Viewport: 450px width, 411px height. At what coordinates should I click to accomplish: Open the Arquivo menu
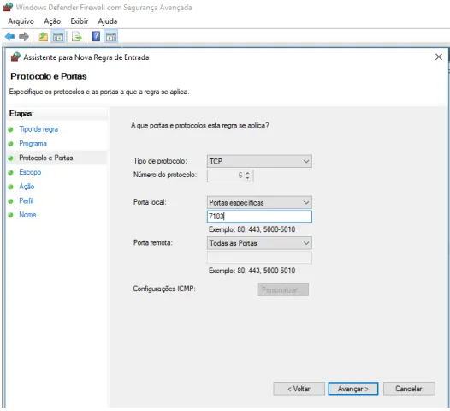tap(21, 21)
